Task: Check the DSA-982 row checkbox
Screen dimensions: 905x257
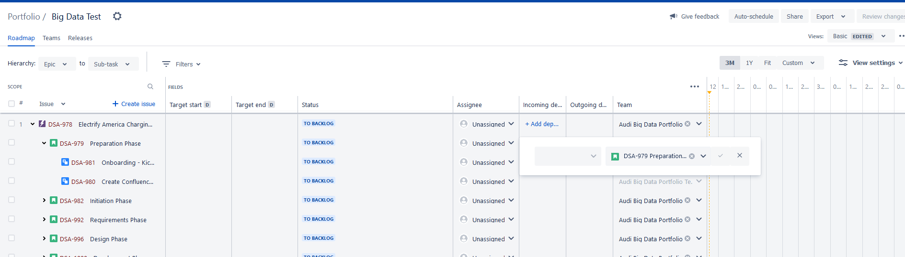Action: [x=11, y=200]
